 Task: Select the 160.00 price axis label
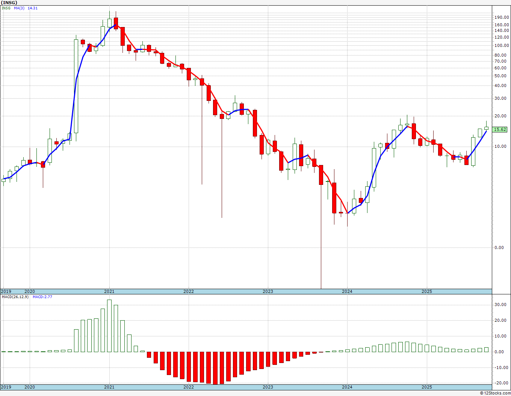click(x=502, y=25)
